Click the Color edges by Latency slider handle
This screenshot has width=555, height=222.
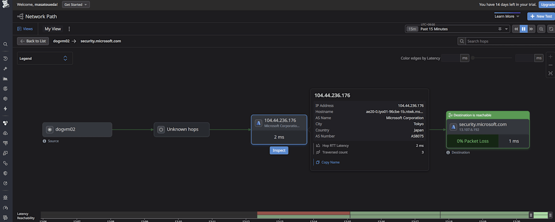pyautogui.click(x=473, y=58)
